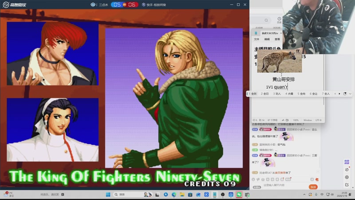This screenshot has height=200, width=355.
Task: Click the crown icon in chat toolbar
Action: pos(263,180)
